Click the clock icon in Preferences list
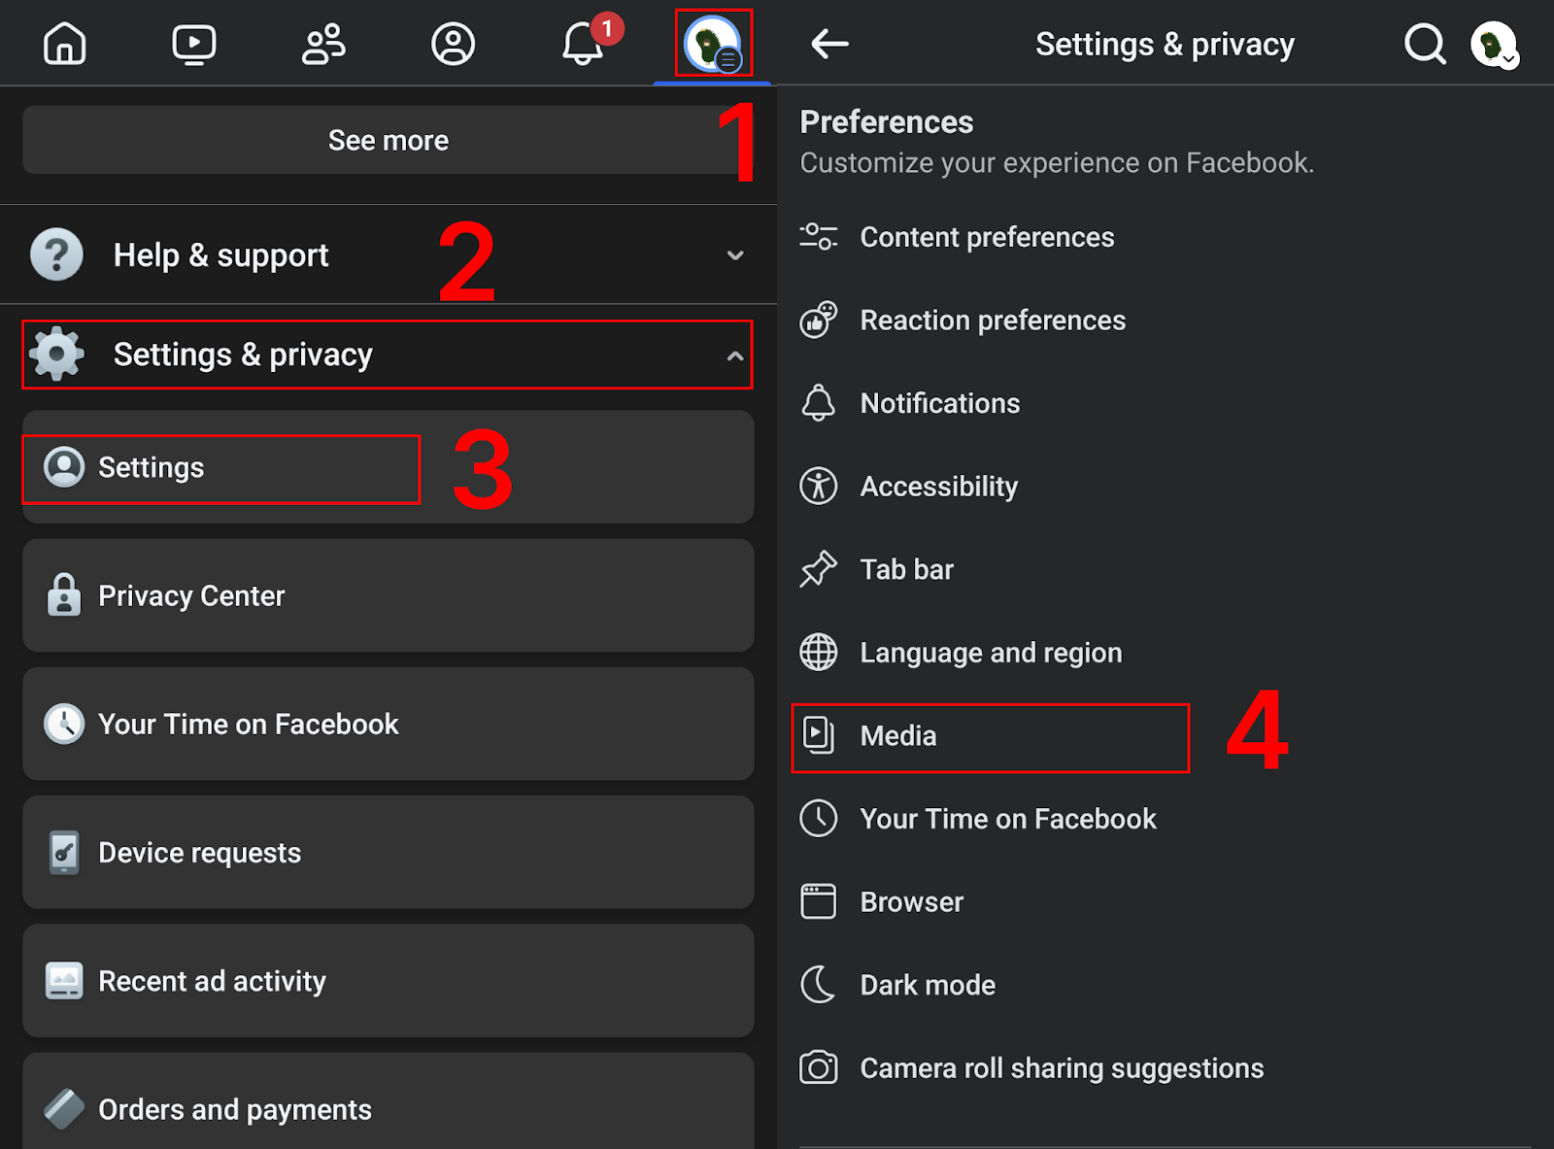 pos(818,819)
